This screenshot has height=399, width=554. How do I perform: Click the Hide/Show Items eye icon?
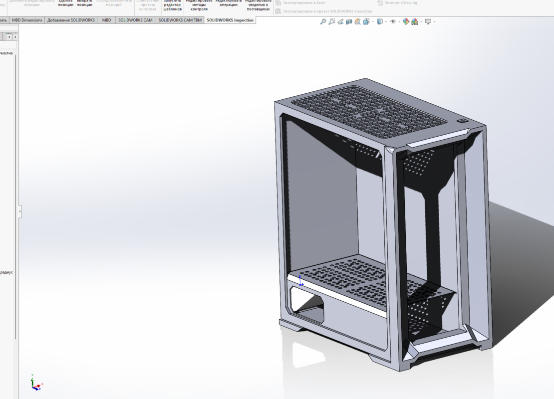(393, 21)
